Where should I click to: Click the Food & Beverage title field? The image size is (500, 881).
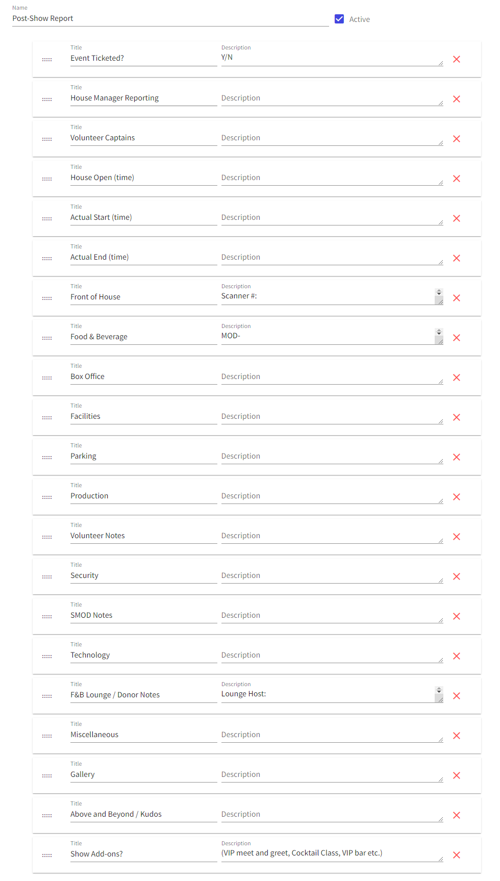[143, 337]
